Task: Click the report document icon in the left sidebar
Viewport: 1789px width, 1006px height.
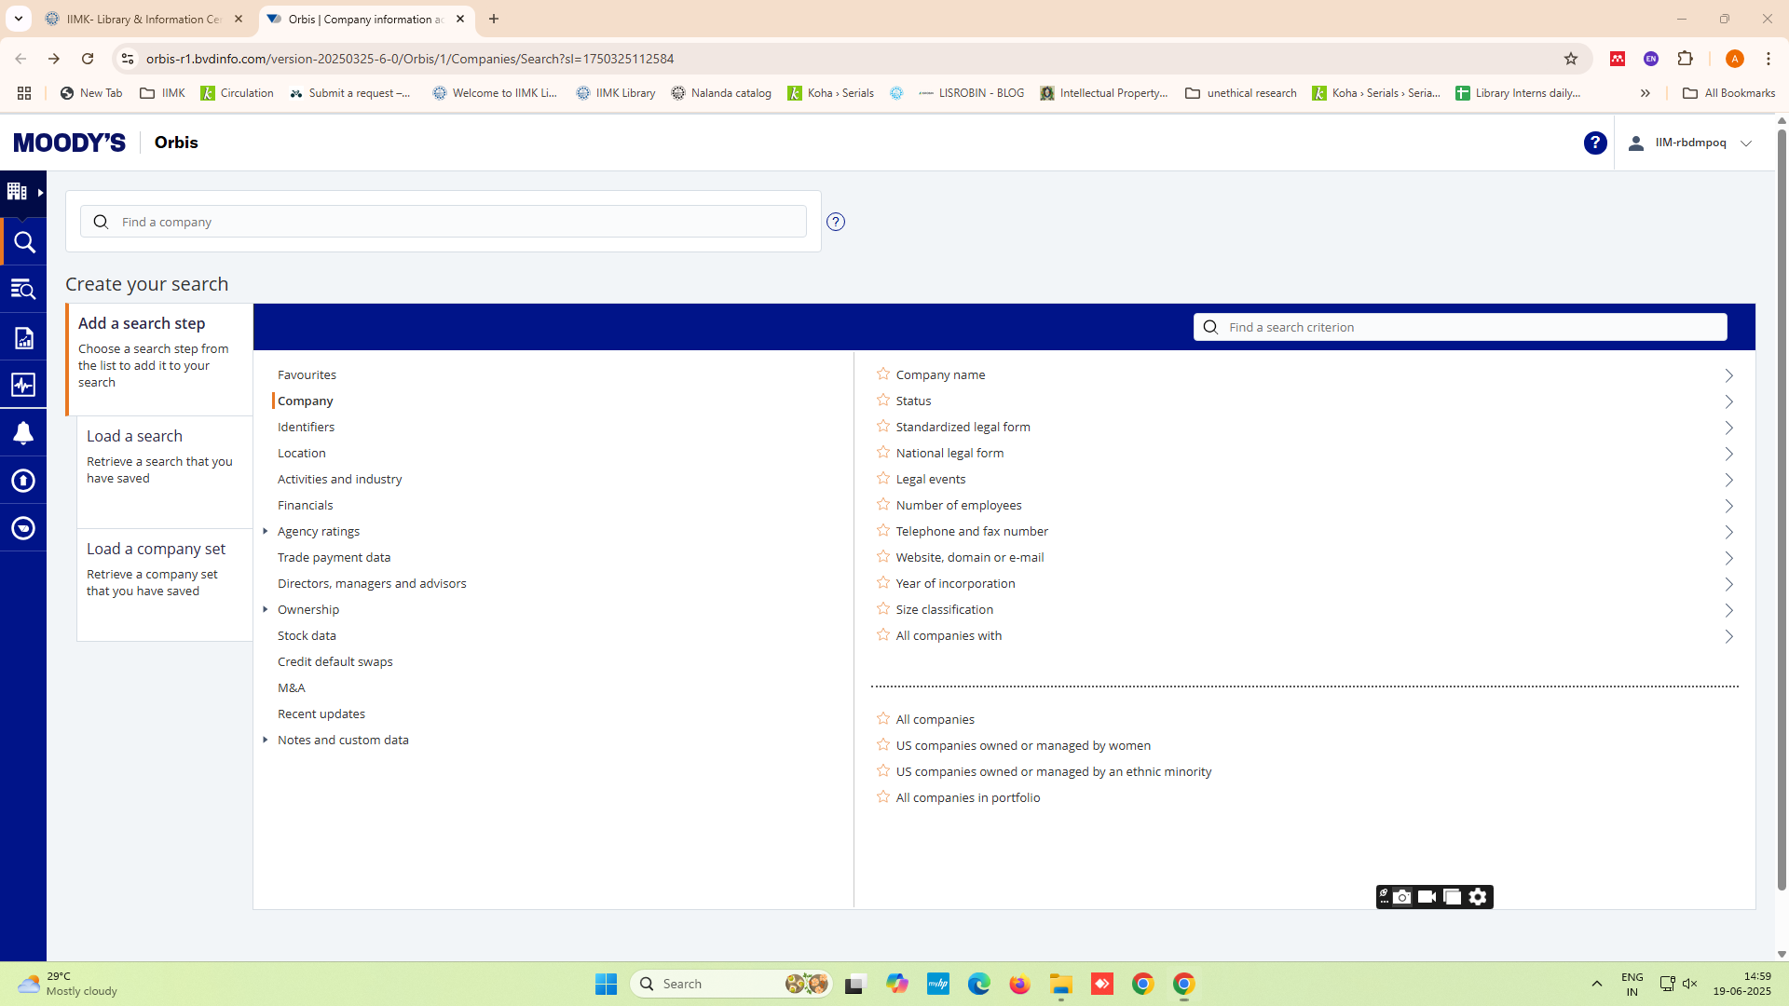Action: pyautogui.click(x=23, y=338)
